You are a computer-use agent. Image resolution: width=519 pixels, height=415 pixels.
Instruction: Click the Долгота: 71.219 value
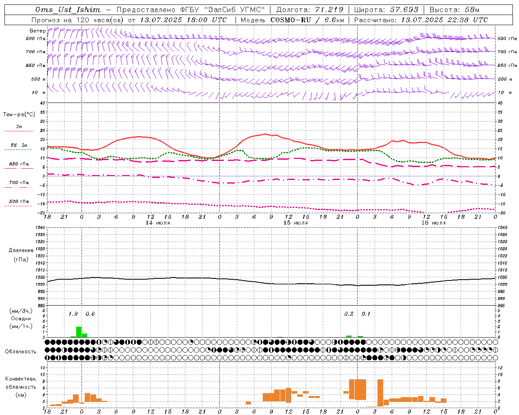click(310, 10)
